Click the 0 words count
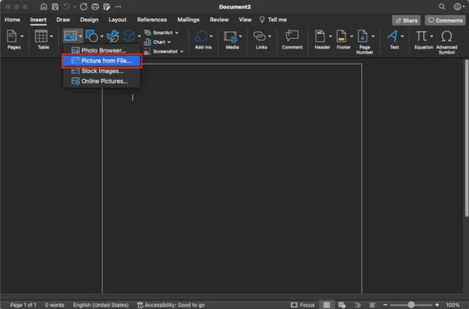 coord(54,305)
